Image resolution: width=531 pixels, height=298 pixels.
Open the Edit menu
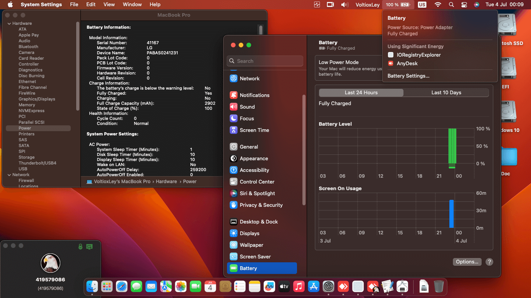pos(91,5)
